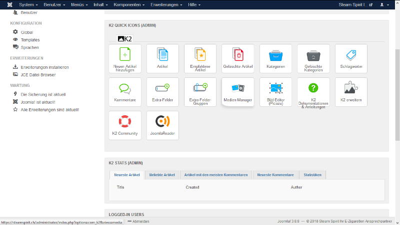Open the Kommentare quick icon
This screenshot has height=225, width=400.
coord(124,92)
